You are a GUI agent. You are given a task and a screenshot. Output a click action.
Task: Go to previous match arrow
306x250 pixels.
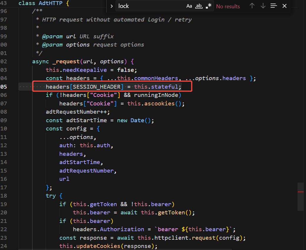(x=252, y=6)
